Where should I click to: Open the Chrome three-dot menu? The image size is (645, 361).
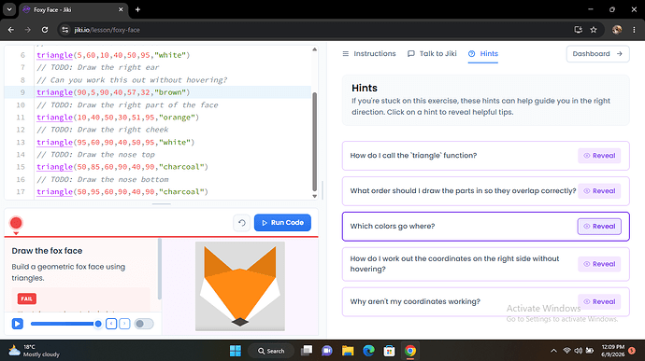[634, 30]
